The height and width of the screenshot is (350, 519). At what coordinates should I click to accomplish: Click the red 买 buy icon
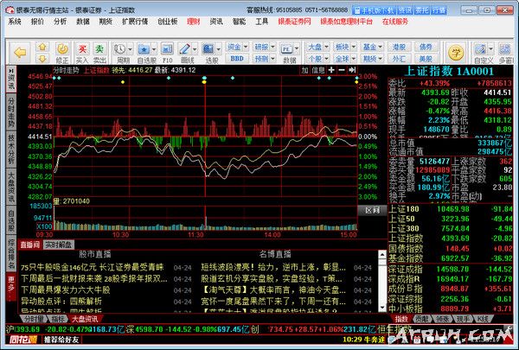point(81,45)
